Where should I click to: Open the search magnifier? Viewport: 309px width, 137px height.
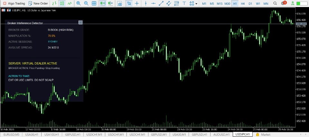tap(275, 3)
